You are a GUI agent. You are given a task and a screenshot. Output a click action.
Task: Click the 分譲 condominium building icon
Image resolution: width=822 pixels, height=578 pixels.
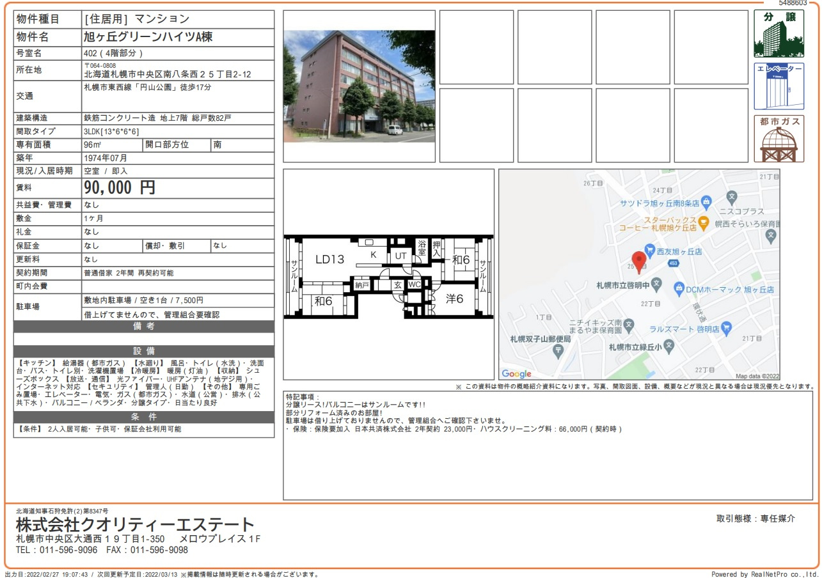(x=779, y=35)
